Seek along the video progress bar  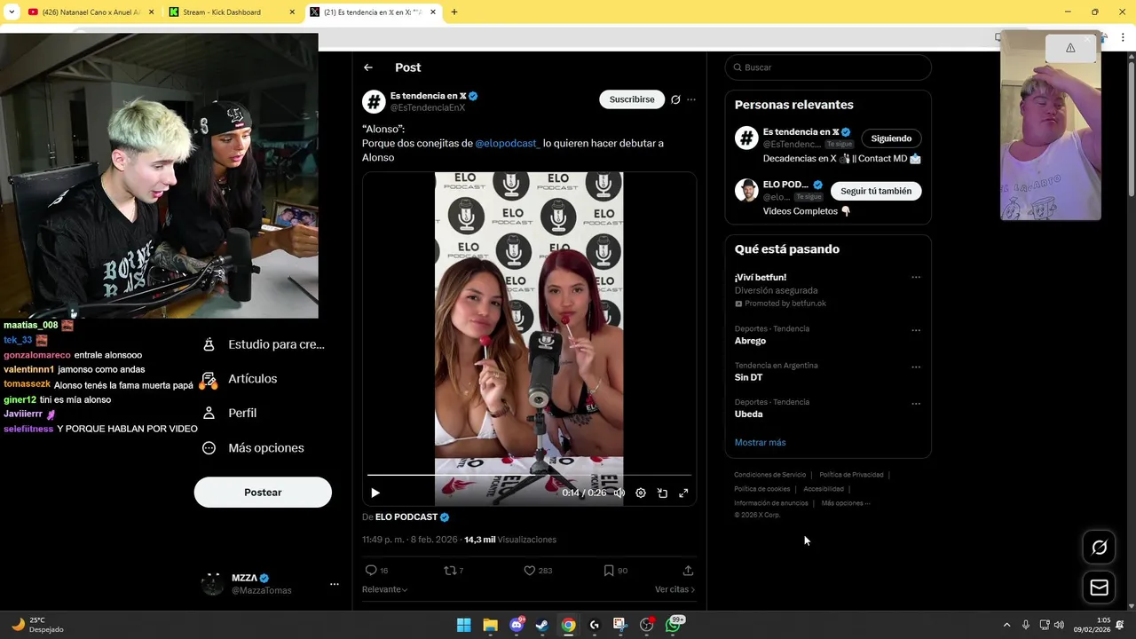click(529, 475)
